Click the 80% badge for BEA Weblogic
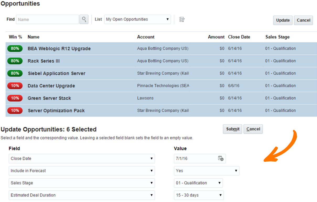The image size is (317, 202). tap(15, 49)
